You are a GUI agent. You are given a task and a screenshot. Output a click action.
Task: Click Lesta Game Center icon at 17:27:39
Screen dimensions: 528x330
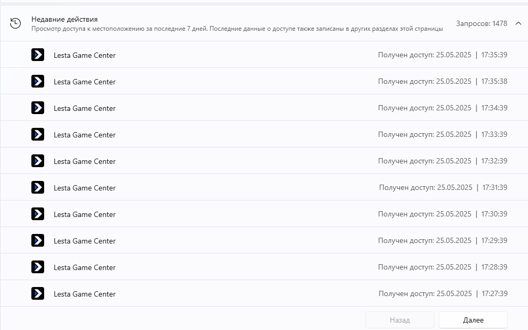tap(38, 293)
